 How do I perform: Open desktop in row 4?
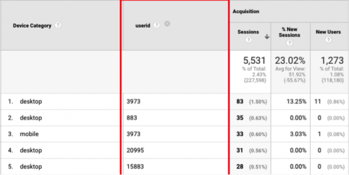tap(31, 150)
